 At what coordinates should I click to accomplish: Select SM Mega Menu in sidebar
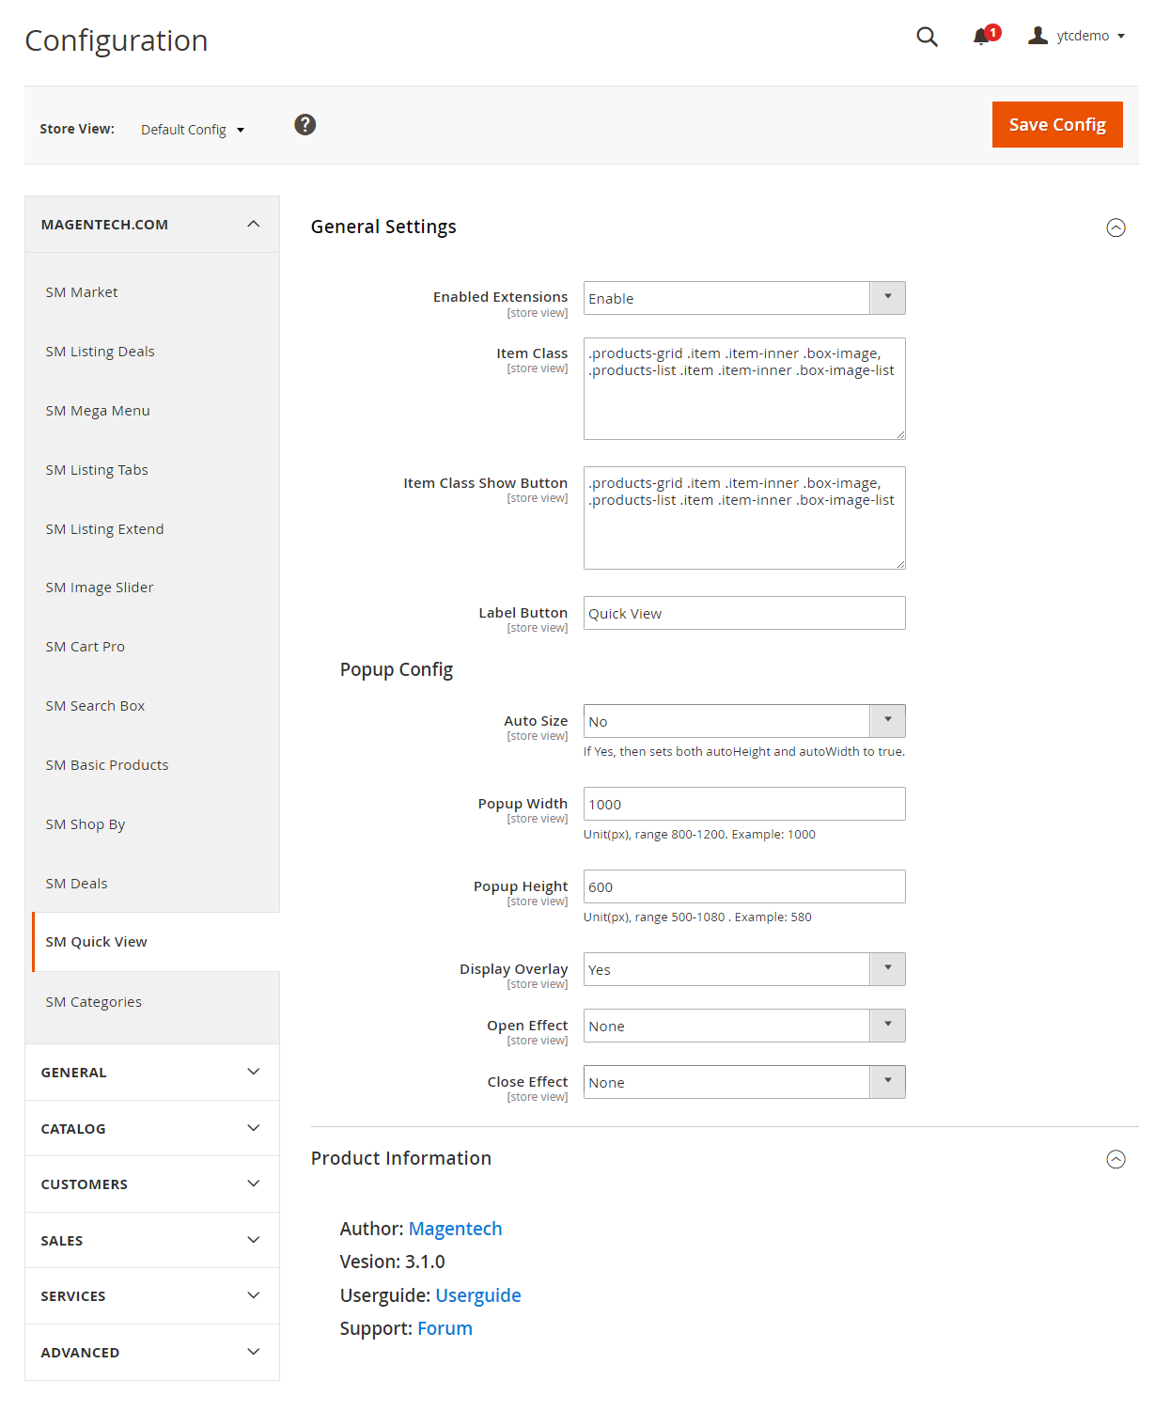pyautogui.click(x=98, y=411)
